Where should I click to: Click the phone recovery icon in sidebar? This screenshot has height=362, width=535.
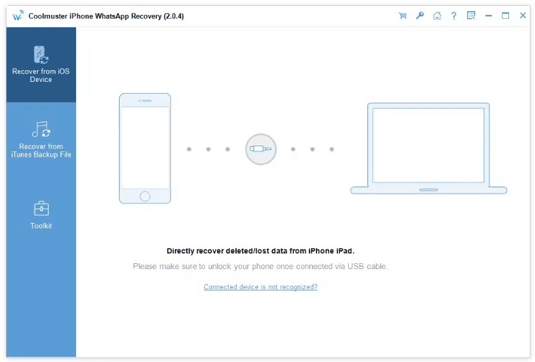pos(41,55)
